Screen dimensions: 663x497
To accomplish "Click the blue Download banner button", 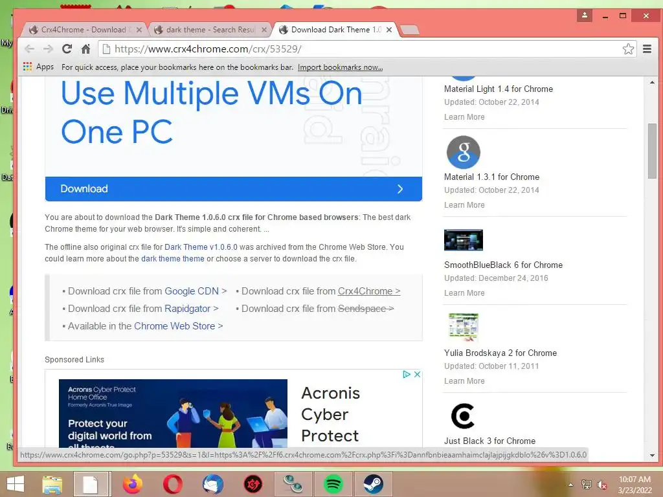I will tap(233, 189).
